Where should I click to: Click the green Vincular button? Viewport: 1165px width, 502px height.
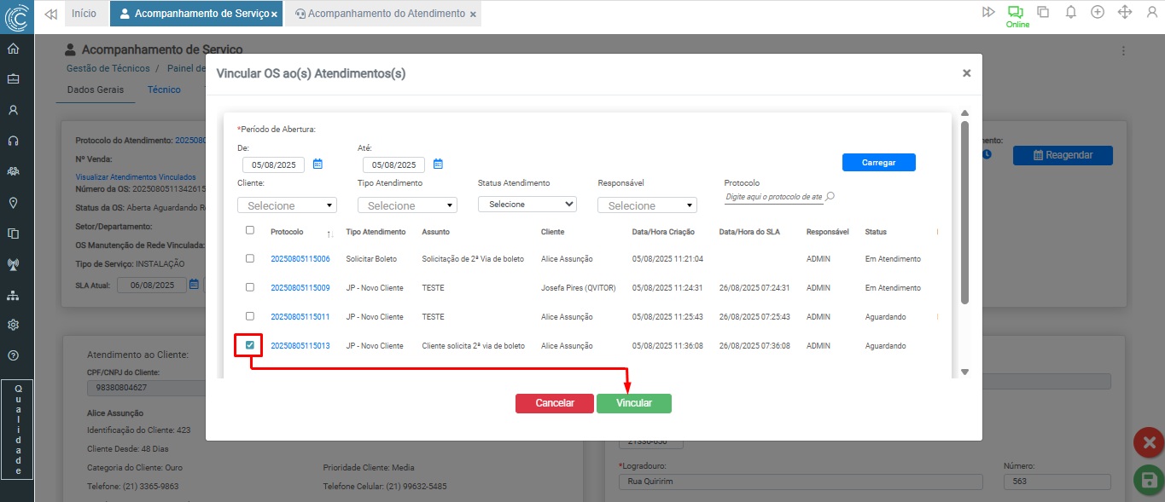pyautogui.click(x=633, y=403)
